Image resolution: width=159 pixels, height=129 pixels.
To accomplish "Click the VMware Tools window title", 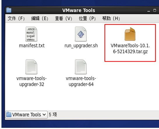I will [x=79, y=10].
